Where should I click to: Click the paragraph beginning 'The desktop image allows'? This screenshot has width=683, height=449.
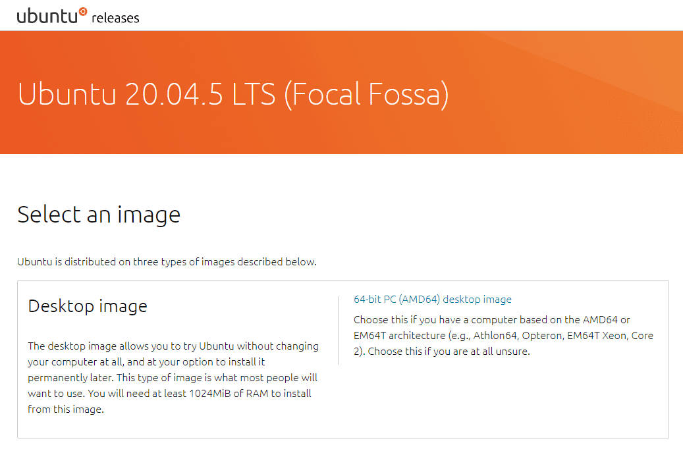coord(173,378)
